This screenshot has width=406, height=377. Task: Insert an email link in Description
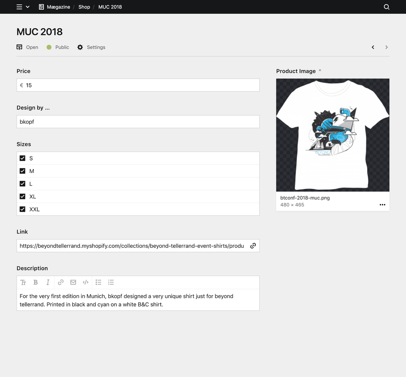tap(73, 282)
